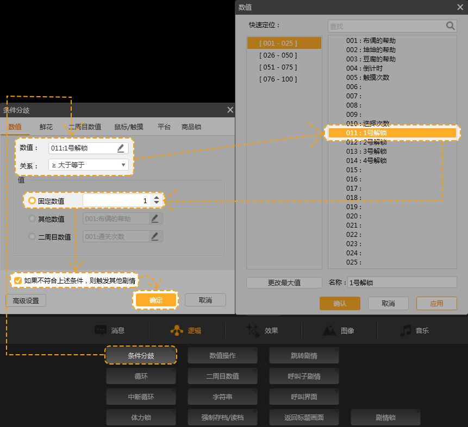Image resolution: width=468 pixels, height=427 pixels.
Task: Click the 更改最大值 button
Action: [284, 282]
